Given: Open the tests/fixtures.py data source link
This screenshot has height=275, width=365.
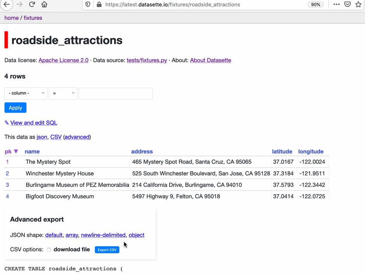Looking at the screenshot, I should point(147,60).
